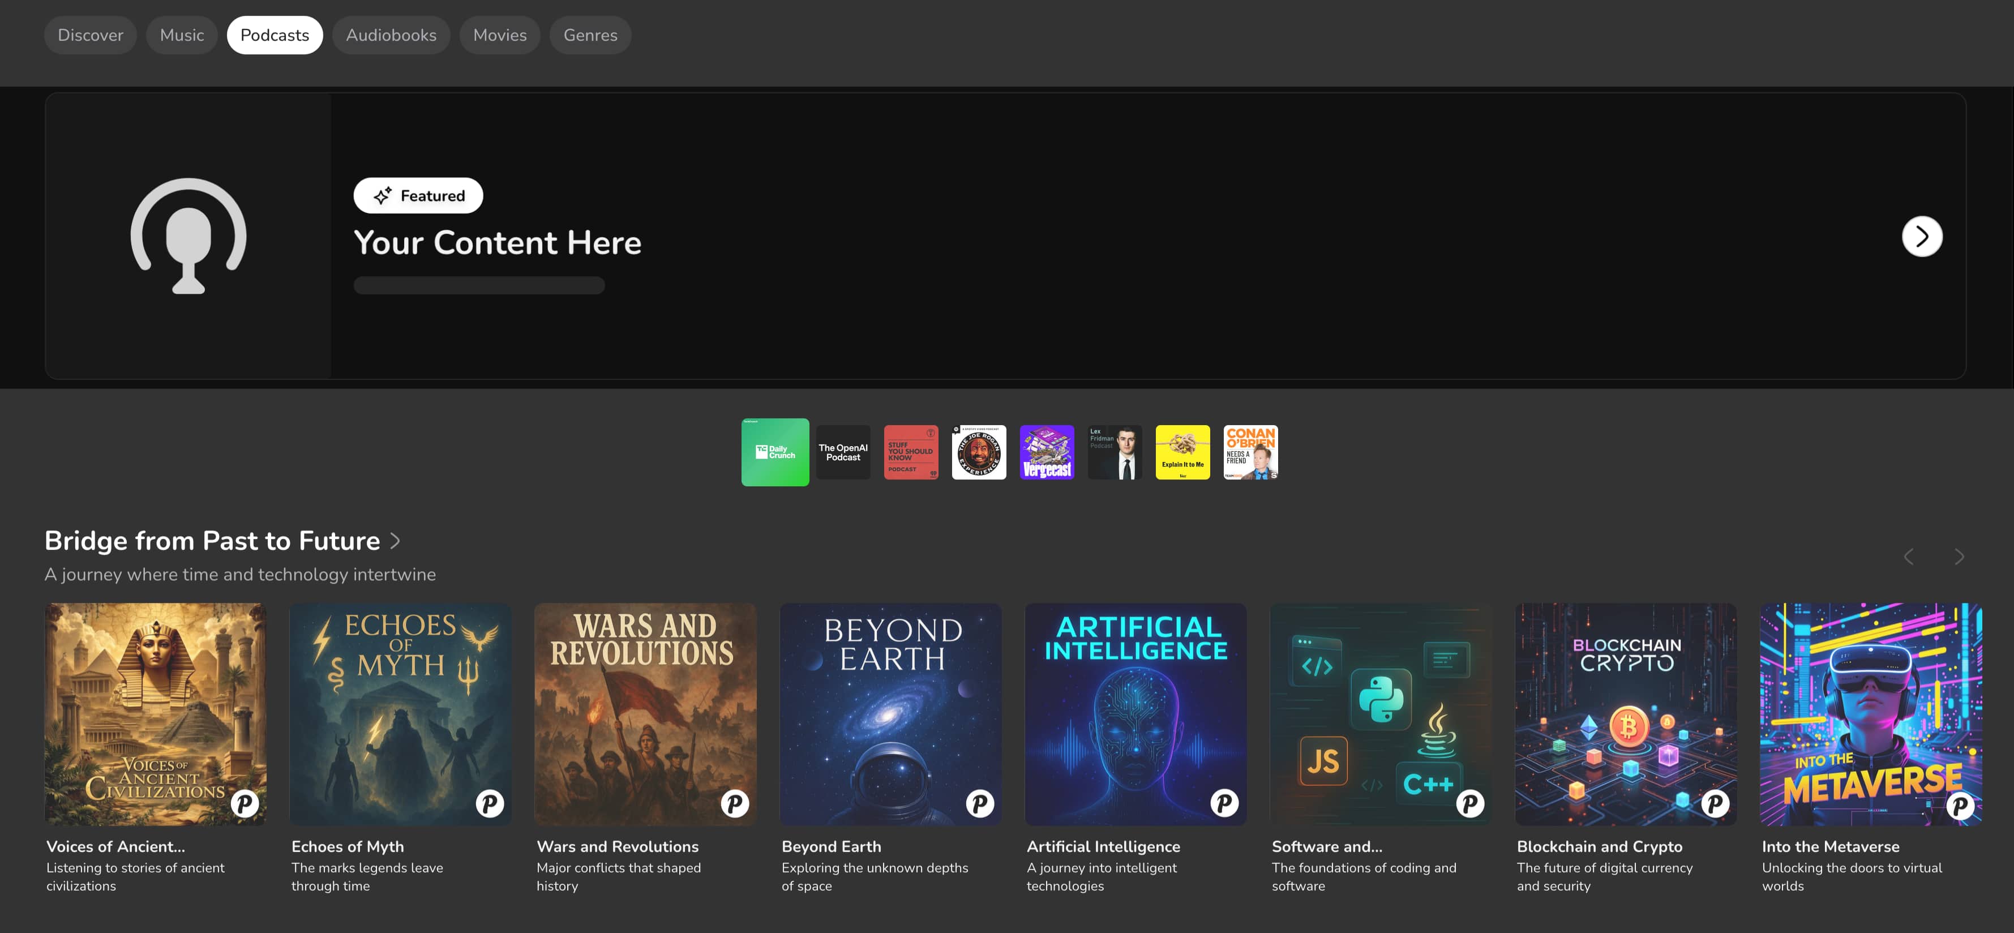The width and height of the screenshot is (2014, 933).
Task: Open Conan O'Brien Needs a Friend thumbnail
Action: [1250, 452]
